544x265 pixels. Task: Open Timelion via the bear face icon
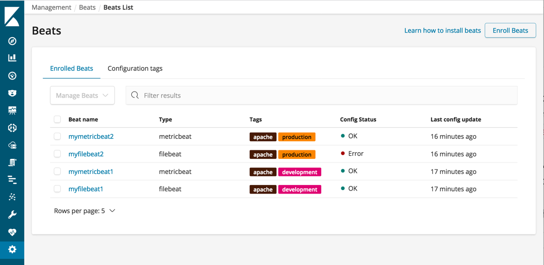pos(12,93)
